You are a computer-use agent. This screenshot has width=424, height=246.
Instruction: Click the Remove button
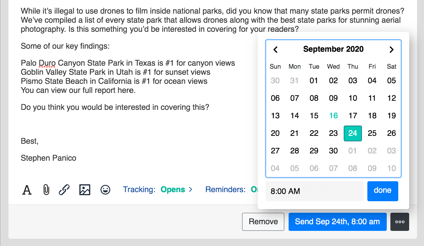(263, 222)
